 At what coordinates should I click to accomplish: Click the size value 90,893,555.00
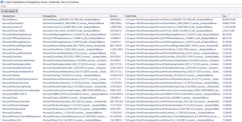(229, 20)
